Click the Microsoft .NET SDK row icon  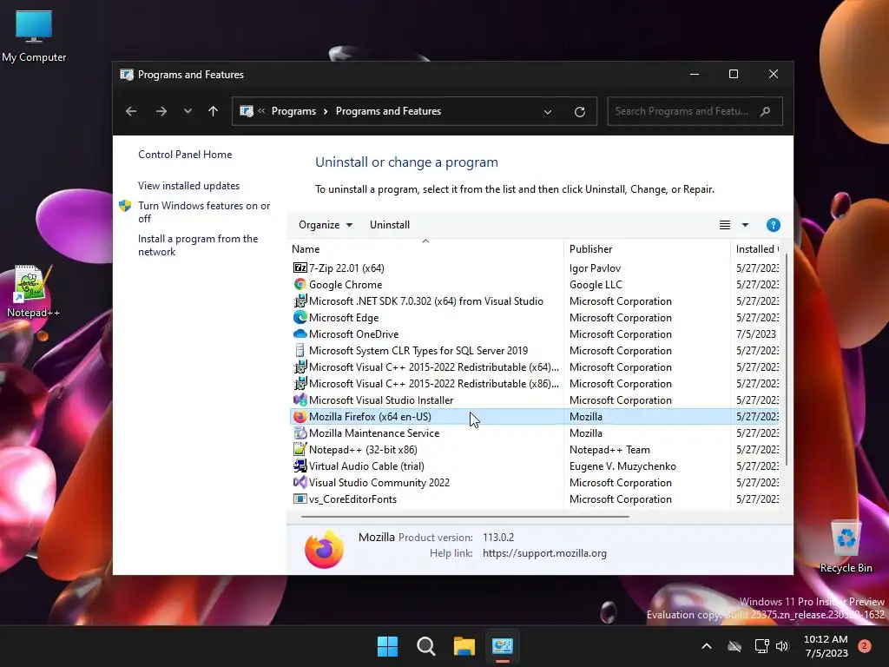(300, 300)
